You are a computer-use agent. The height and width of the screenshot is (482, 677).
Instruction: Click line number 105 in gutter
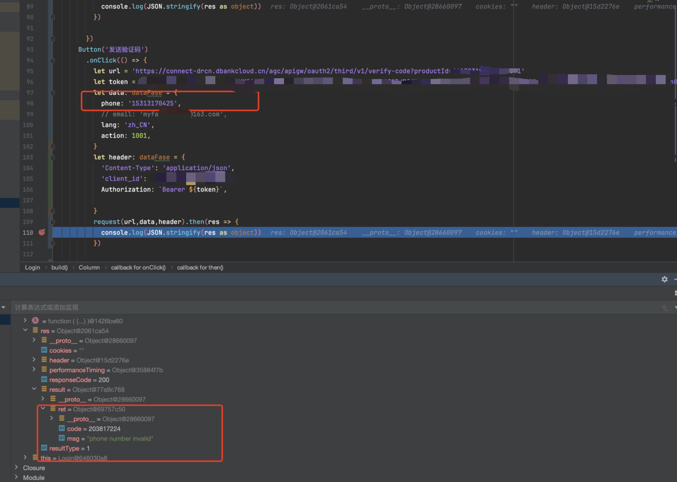[28, 179]
